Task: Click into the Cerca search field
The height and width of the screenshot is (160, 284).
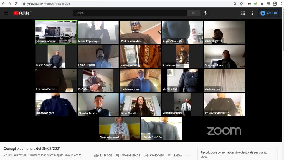Action: 130,13
